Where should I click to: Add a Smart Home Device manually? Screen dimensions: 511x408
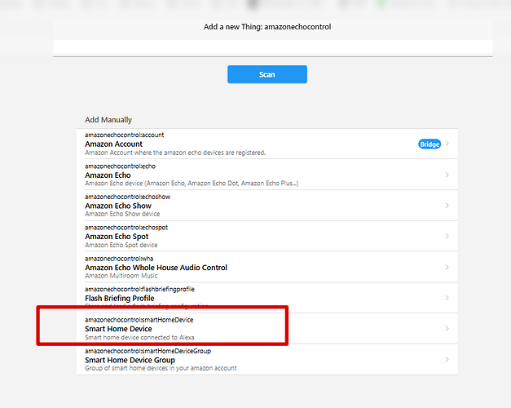tap(118, 329)
